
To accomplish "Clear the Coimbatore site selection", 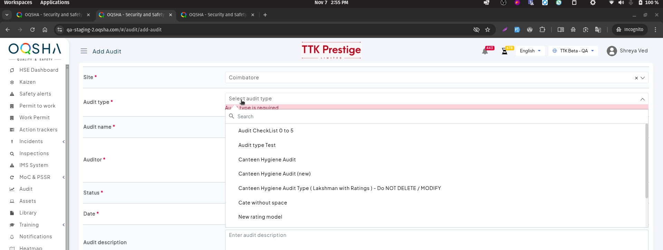I will coord(636,78).
